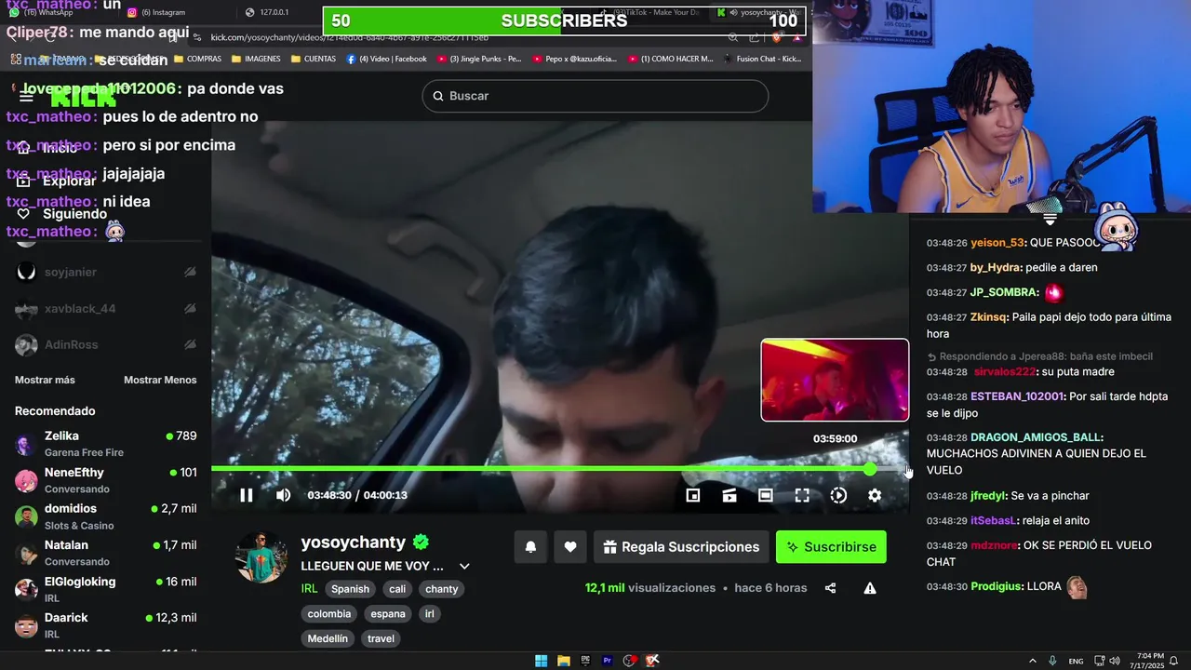The image size is (1191, 670).
Task: Open video player settings gear
Action: click(875, 496)
